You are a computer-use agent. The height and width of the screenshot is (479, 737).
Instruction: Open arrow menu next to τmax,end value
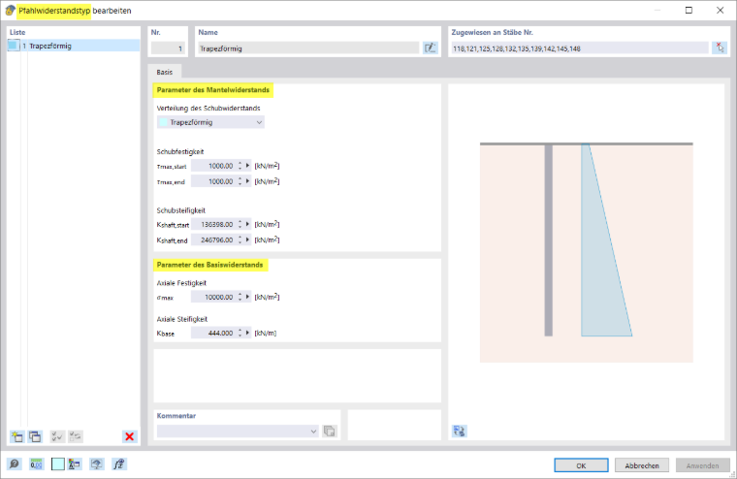pos(247,181)
